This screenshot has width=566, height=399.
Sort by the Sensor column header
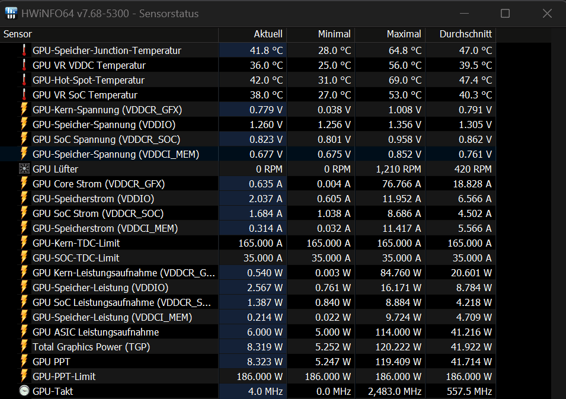(109, 34)
